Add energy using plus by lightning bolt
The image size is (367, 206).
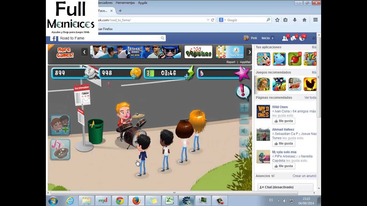point(187,76)
